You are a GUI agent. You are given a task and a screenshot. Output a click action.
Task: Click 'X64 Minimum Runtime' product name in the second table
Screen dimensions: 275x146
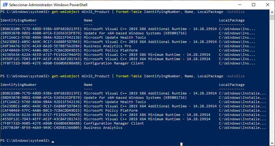tap(147, 119)
